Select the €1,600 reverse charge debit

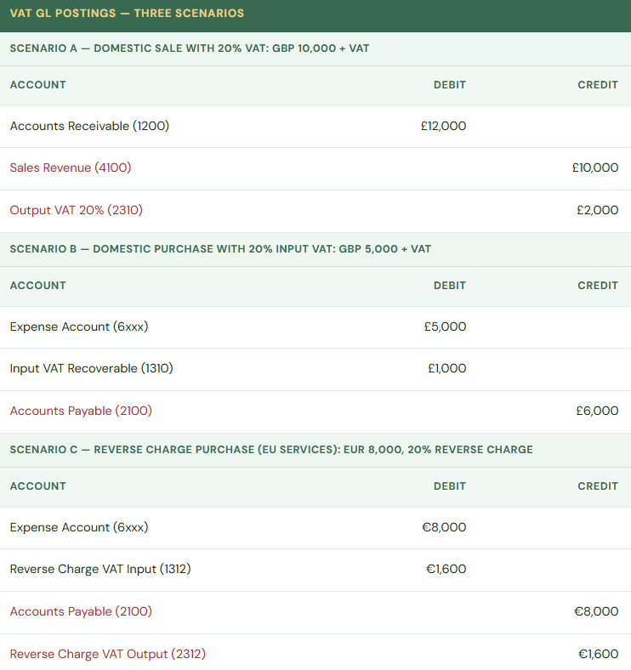pyautogui.click(x=446, y=569)
